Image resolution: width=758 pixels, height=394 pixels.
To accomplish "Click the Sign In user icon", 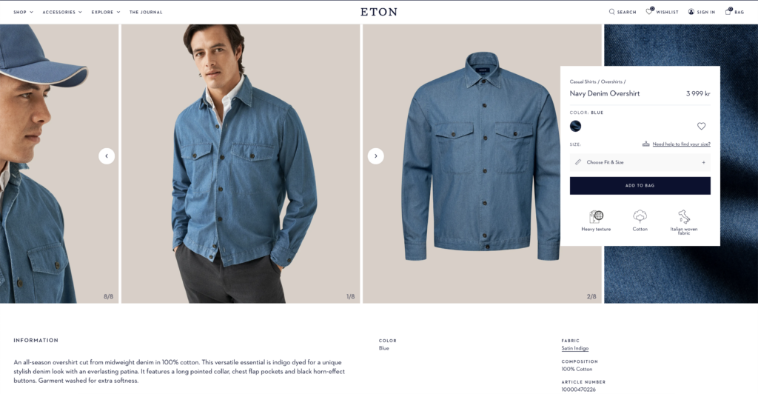I will [691, 12].
